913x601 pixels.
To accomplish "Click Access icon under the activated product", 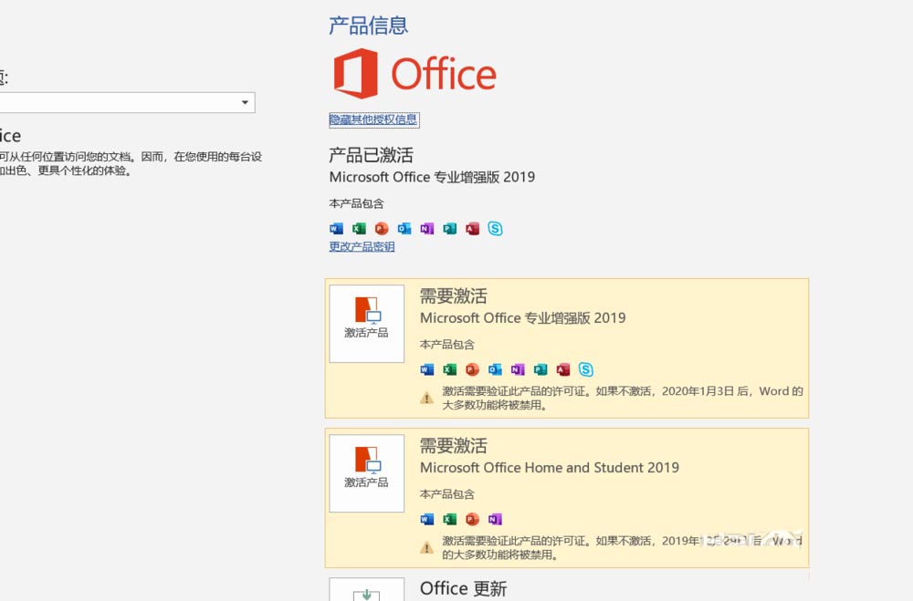I will click(472, 229).
